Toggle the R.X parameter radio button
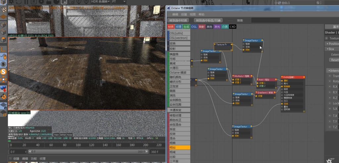This screenshot has height=163, width=339. point(330,87)
